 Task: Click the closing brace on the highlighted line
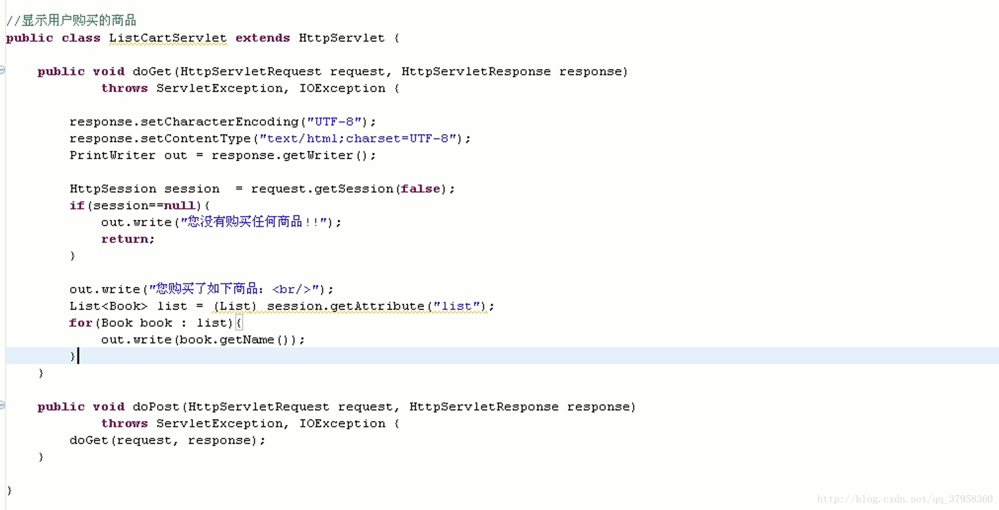[x=72, y=357]
